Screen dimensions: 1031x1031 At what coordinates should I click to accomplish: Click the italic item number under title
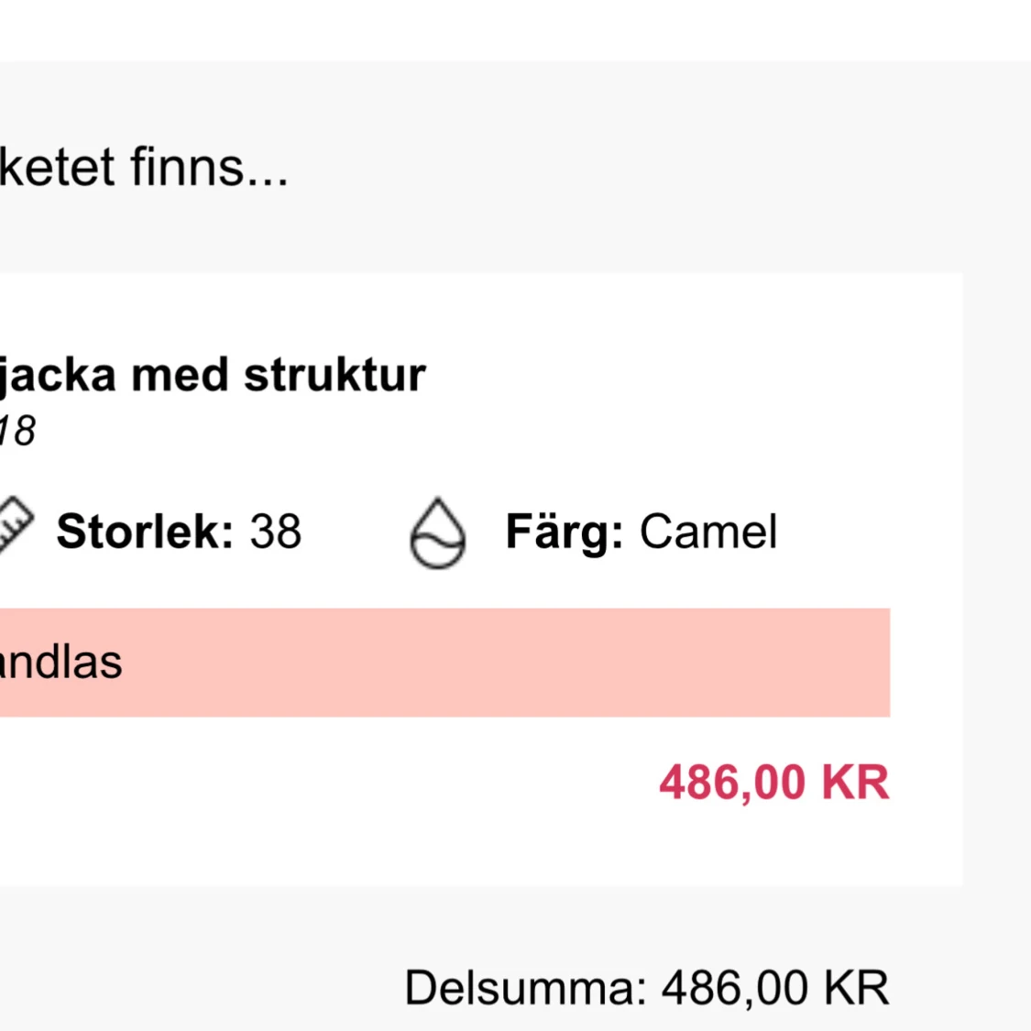point(16,431)
